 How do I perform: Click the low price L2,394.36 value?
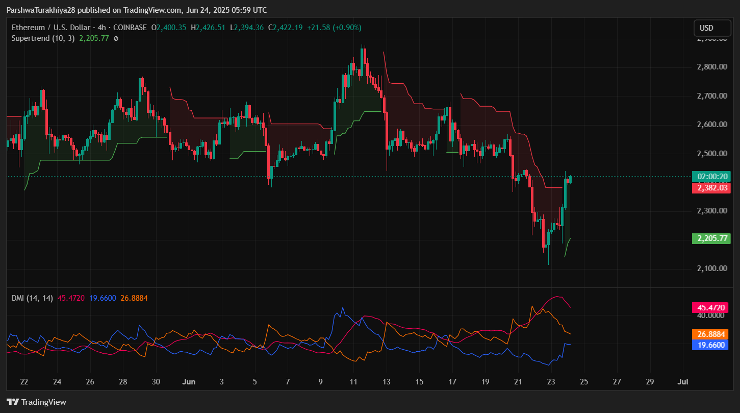[x=247, y=28]
